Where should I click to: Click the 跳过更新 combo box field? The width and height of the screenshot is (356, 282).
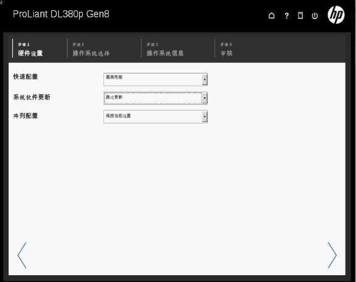(155, 98)
